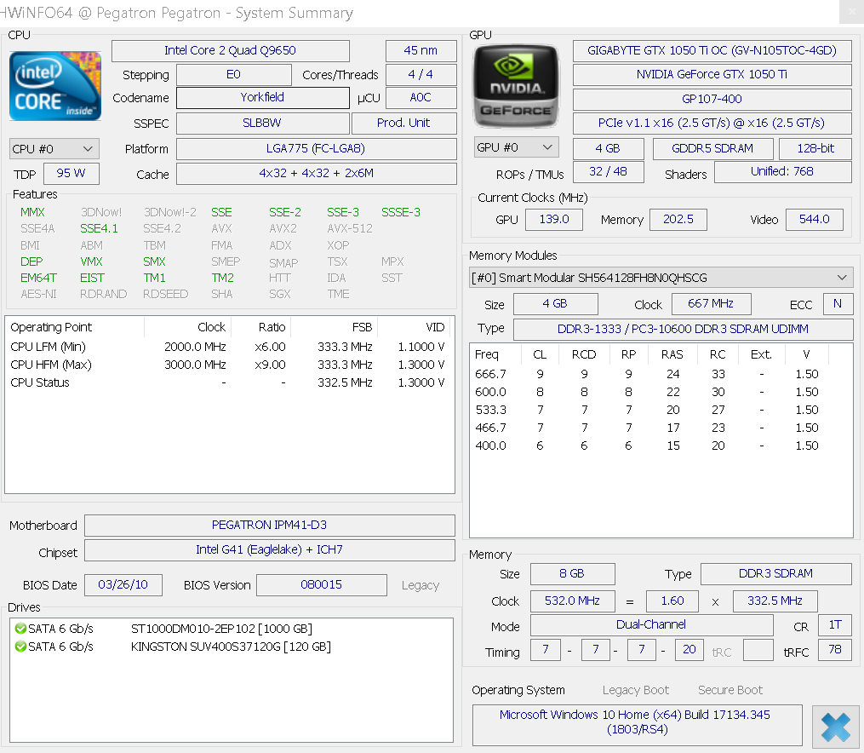This screenshot has height=753, width=864.
Task: Click the SSSE-3 feature label
Action: click(401, 212)
